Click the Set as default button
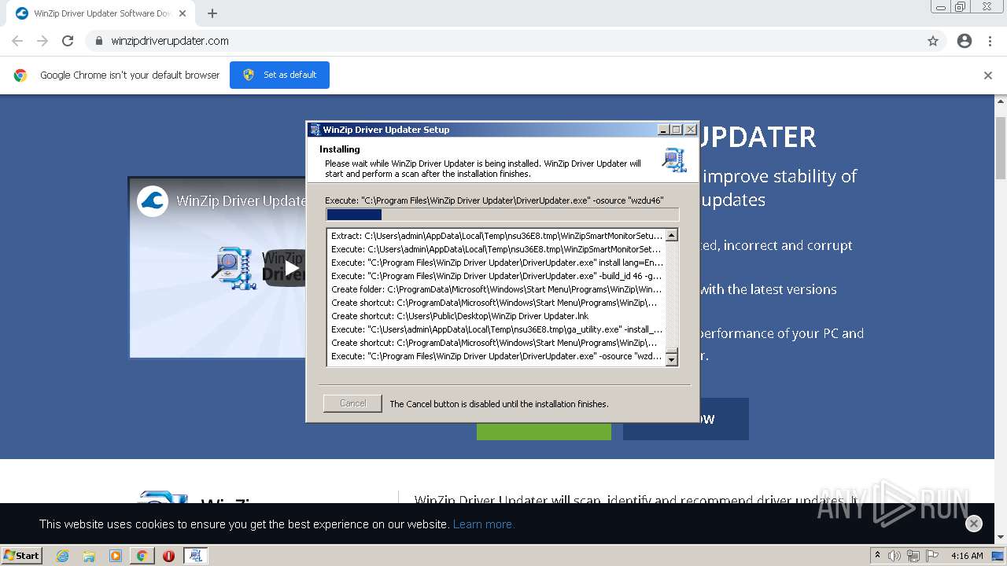The image size is (1007, 566). [279, 75]
